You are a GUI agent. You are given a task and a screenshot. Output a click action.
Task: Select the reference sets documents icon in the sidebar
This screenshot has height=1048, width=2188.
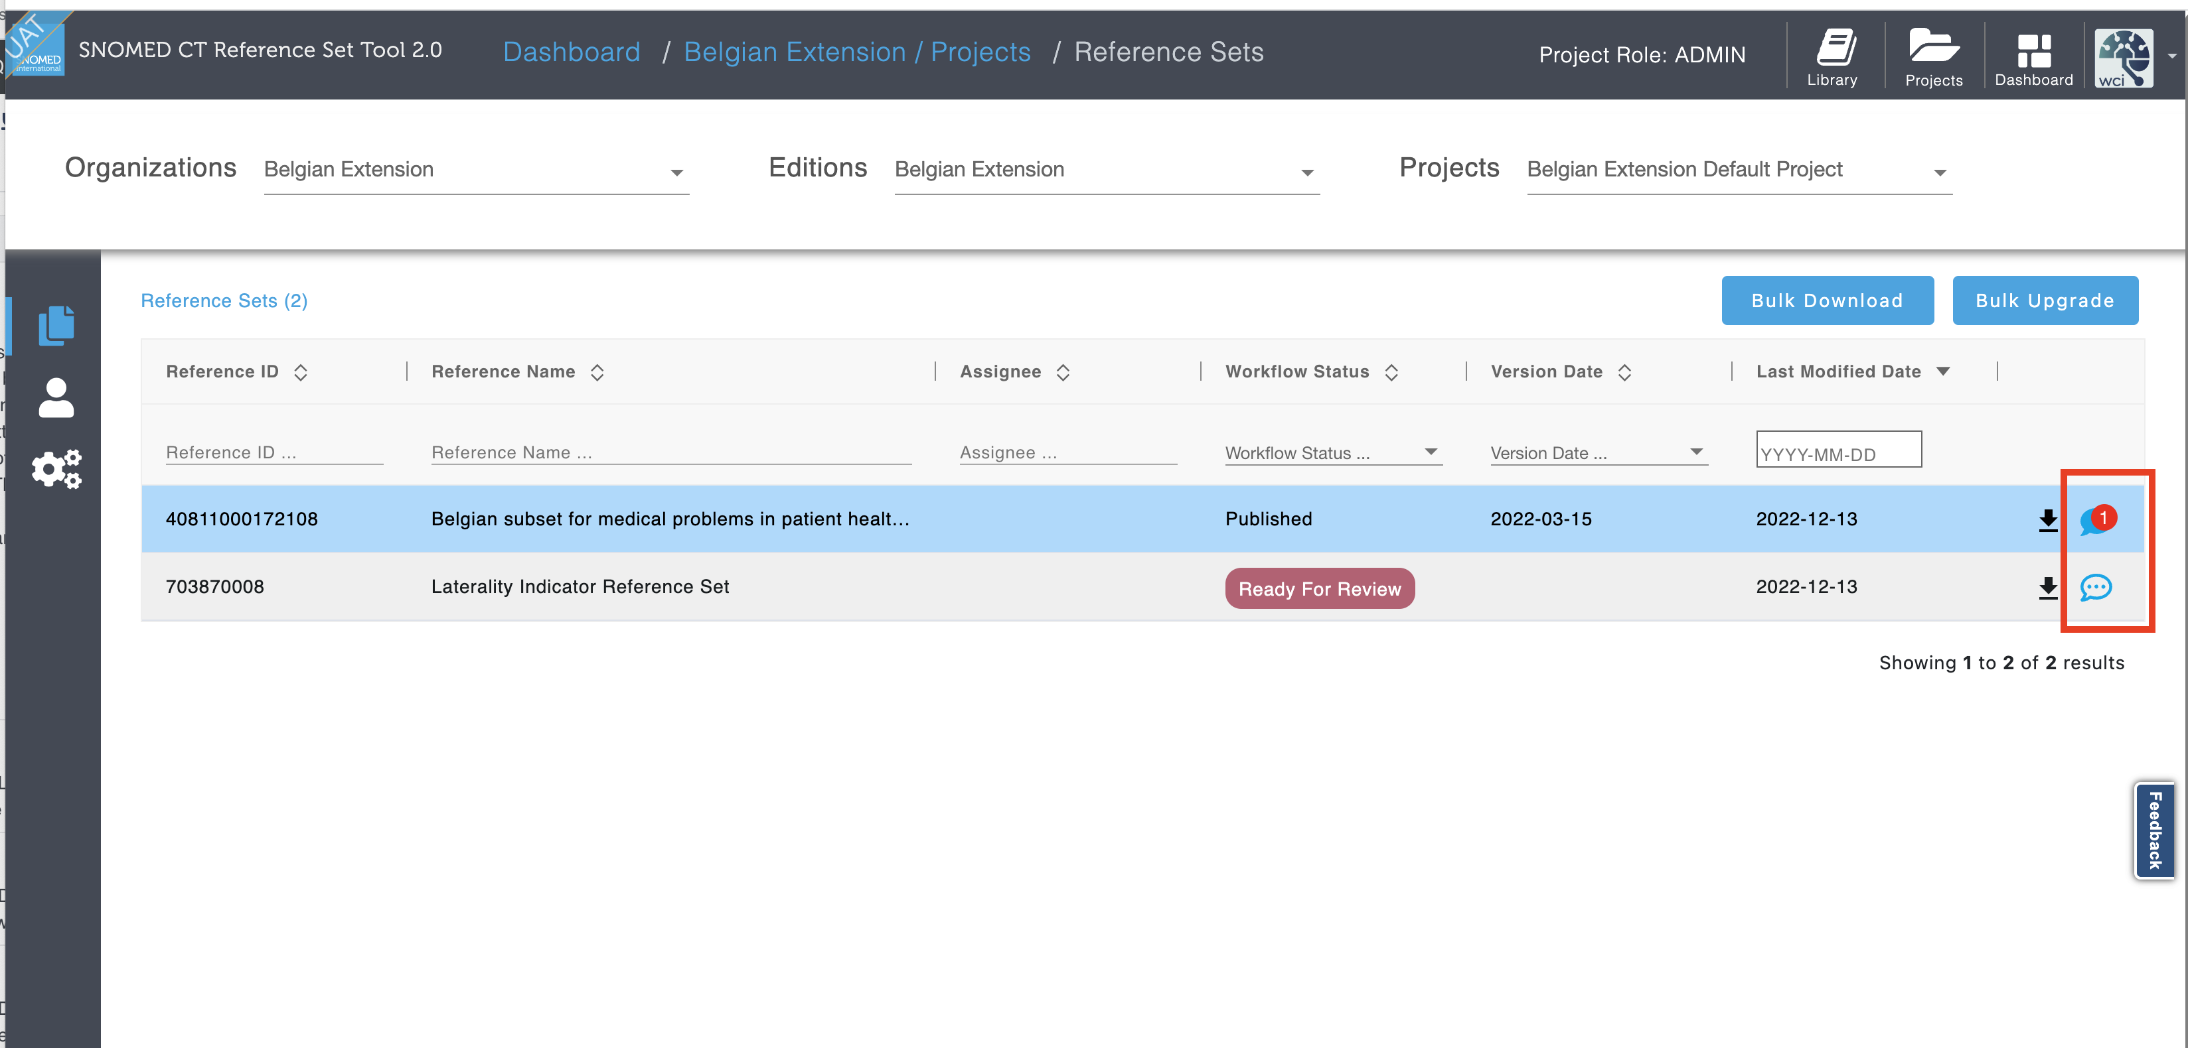[x=57, y=325]
